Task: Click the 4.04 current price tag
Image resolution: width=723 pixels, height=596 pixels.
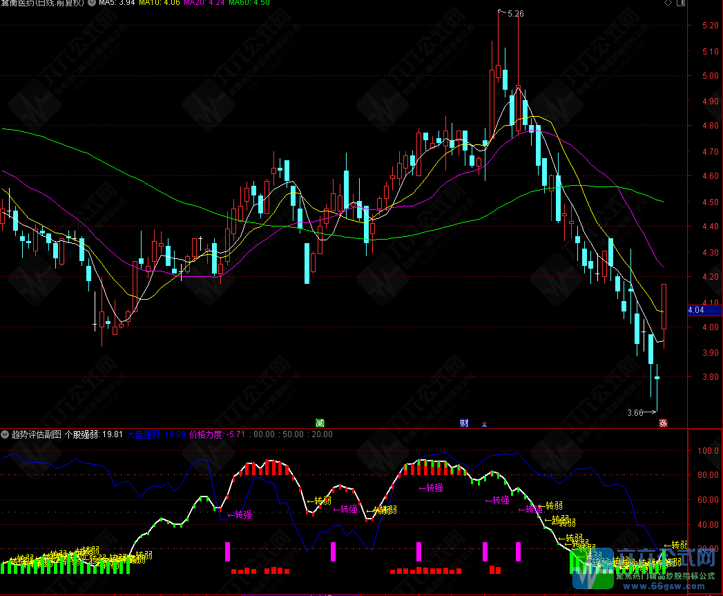Action: pos(704,310)
